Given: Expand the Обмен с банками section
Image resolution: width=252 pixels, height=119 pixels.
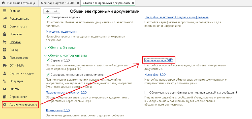Looking at the screenshot, I should tap(46, 47).
